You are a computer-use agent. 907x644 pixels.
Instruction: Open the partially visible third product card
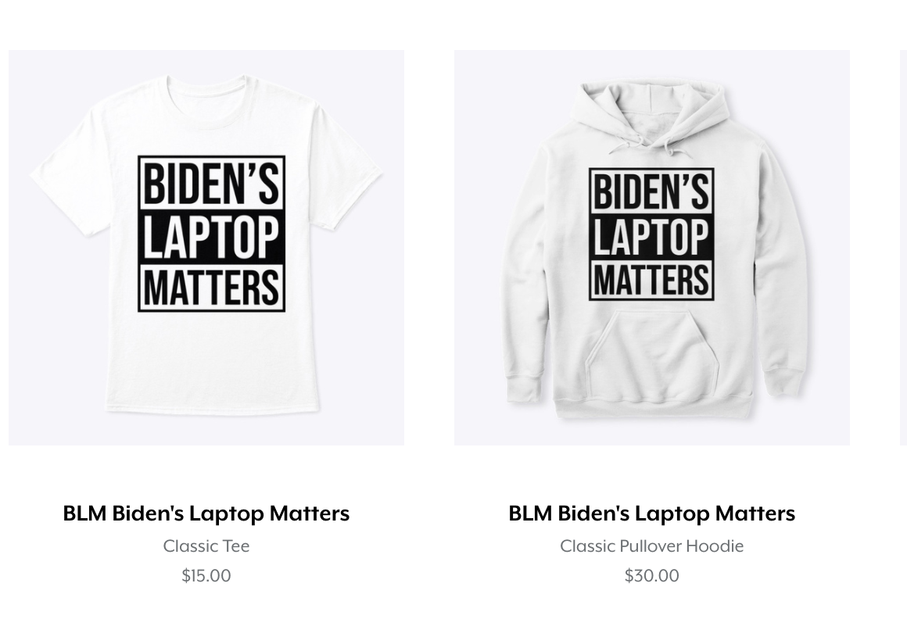click(904, 248)
